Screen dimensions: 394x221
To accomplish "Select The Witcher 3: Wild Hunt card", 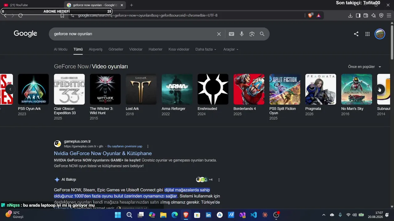I will click(105, 97).
